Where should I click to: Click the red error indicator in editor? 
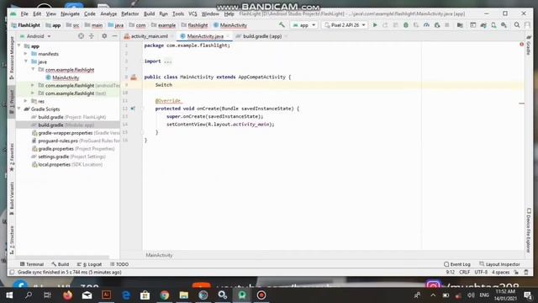click(521, 45)
